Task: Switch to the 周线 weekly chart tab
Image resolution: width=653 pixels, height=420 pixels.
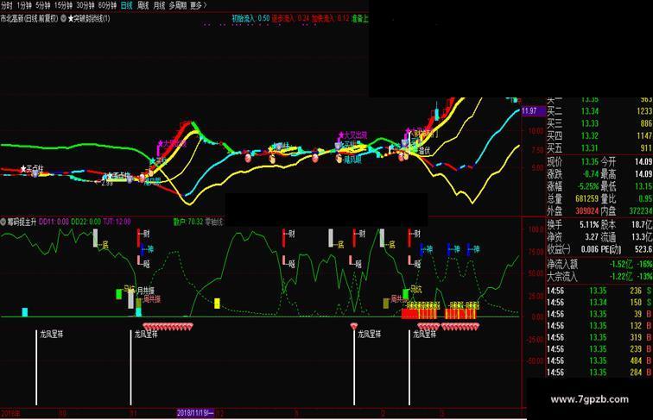Action: (143, 5)
